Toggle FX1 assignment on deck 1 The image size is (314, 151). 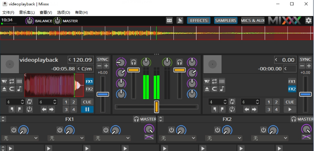[89, 81]
